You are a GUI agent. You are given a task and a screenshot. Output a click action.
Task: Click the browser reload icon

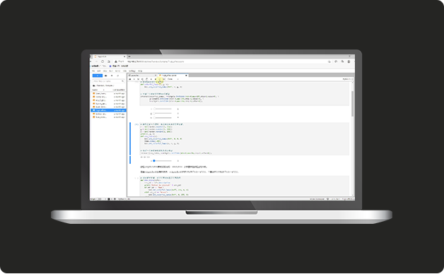[x=103, y=61]
